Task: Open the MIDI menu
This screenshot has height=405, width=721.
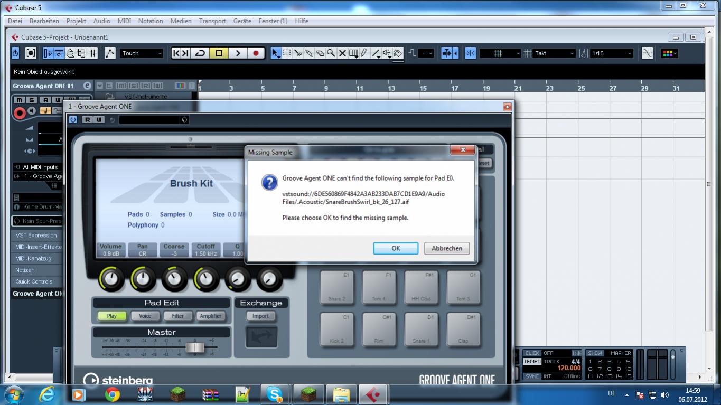Action: [124, 21]
